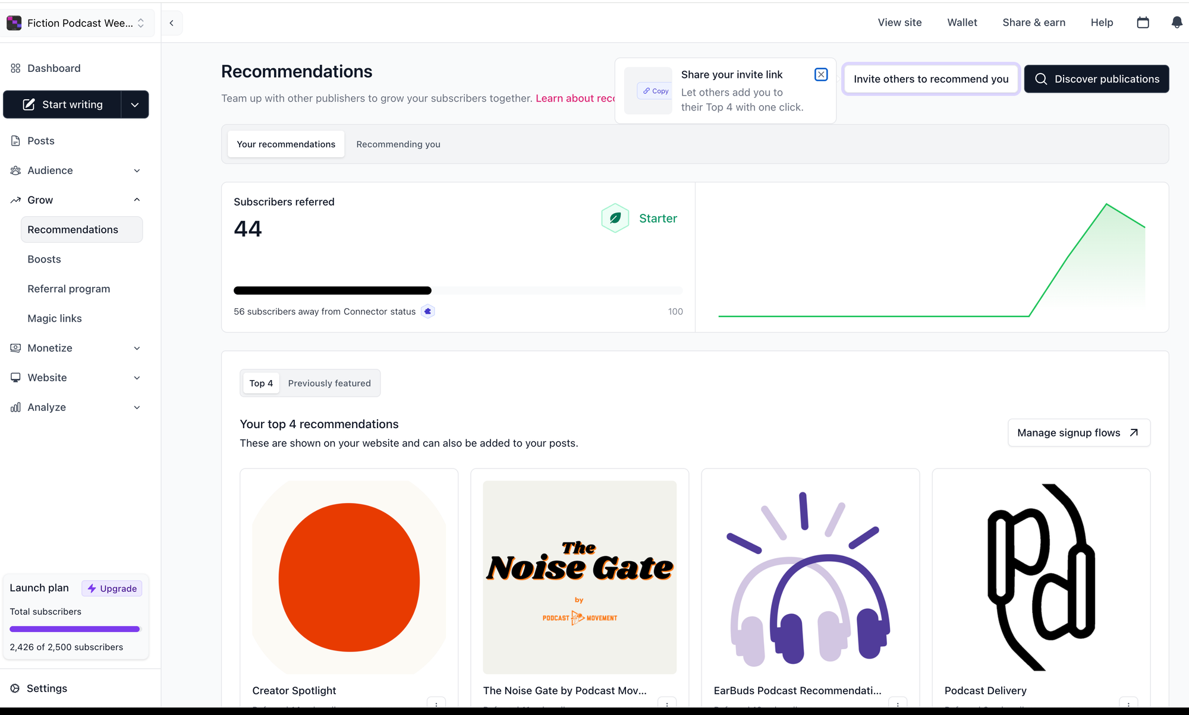This screenshot has width=1189, height=715.
Task: Click Manage signup flows button
Action: click(1078, 433)
